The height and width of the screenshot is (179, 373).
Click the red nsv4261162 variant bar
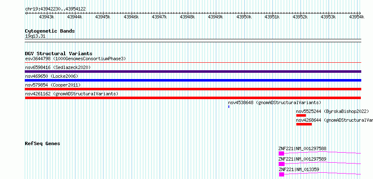tap(193, 98)
